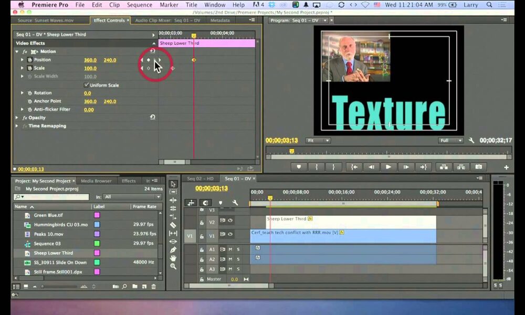Screen dimensions: 525x315
Task: Click the Mark In button in Program monitor
Action: pos(316,167)
